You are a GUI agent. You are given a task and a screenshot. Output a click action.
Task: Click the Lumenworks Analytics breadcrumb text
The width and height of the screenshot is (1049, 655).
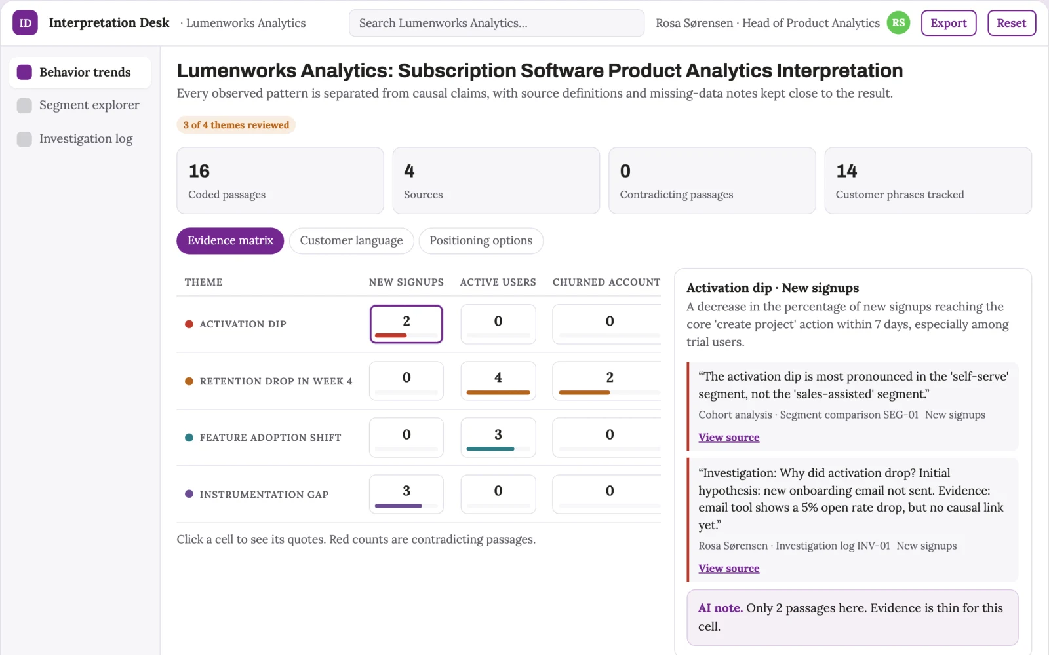pos(246,23)
